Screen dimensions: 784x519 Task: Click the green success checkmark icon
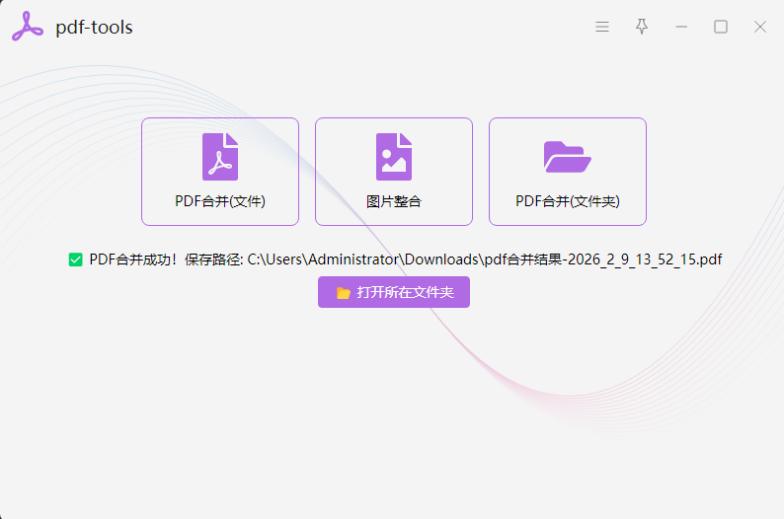tap(75, 259)
